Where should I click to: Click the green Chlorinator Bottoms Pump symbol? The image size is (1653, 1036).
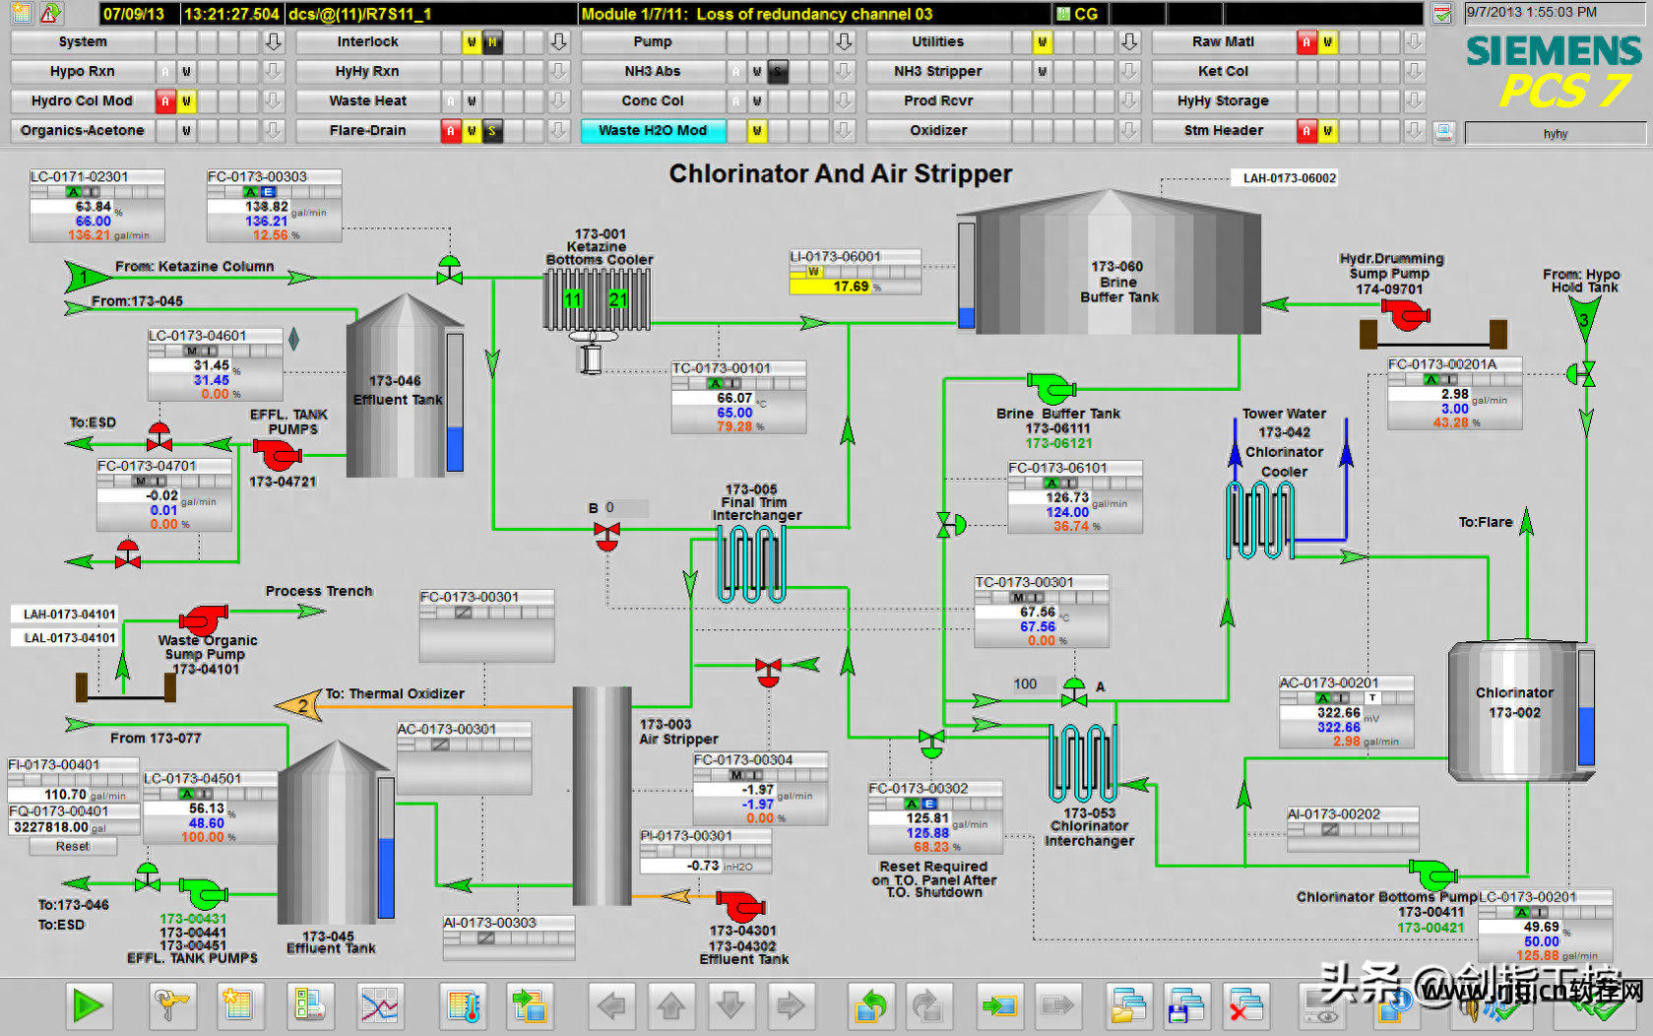[x=1432, y=873]
